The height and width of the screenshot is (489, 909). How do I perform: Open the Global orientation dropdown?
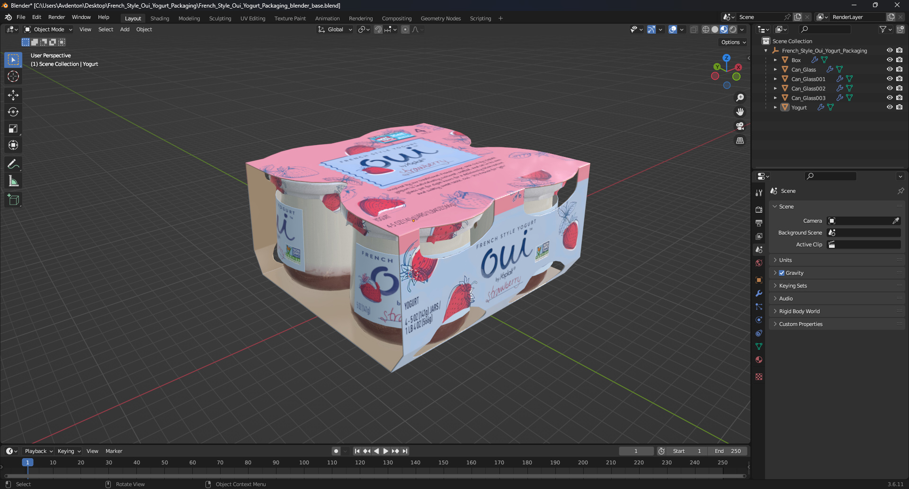[335, 29]
